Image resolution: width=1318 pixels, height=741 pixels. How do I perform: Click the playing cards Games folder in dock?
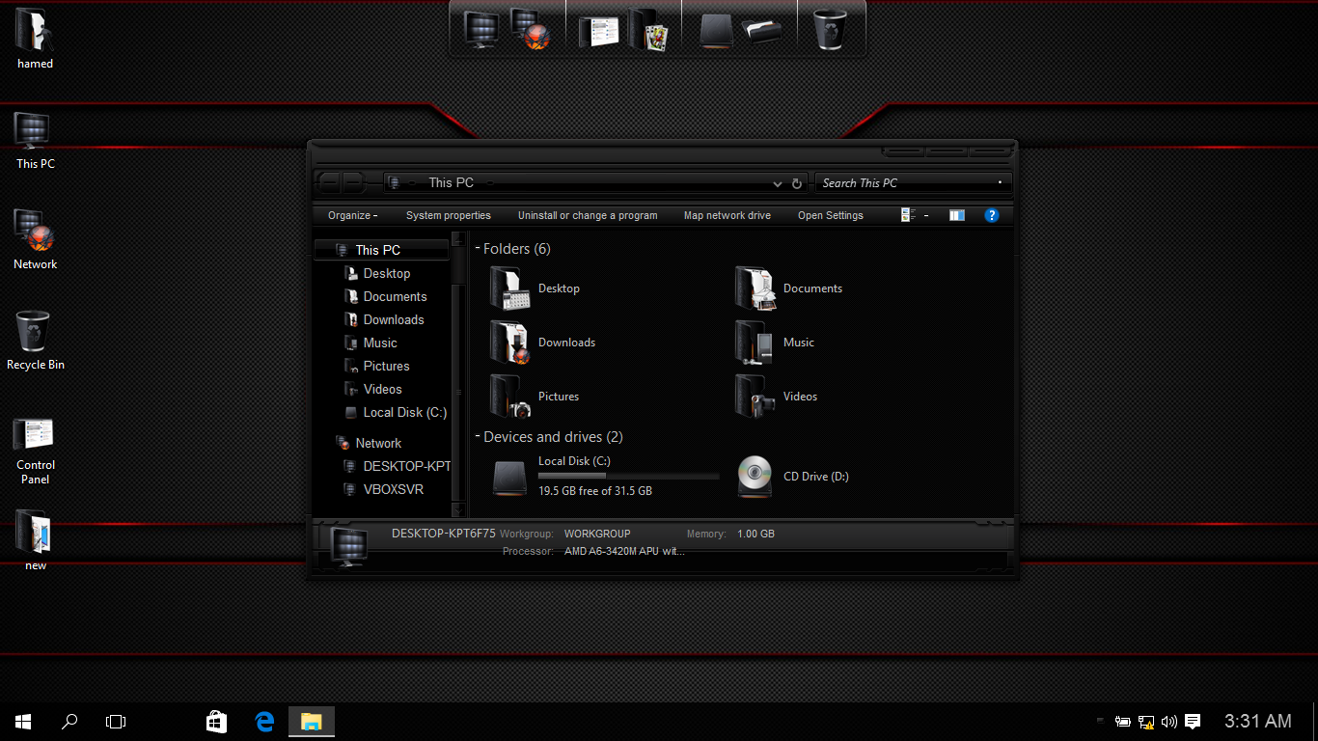649,29
